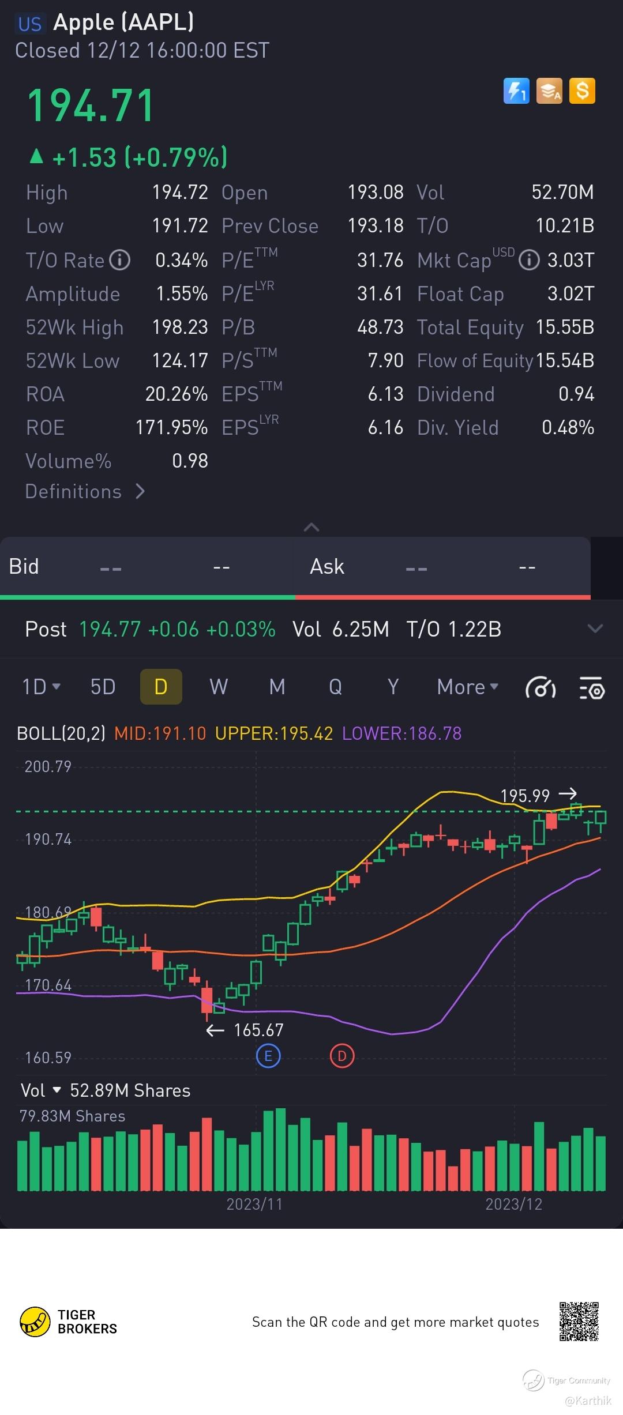Viewport: 623px width, 1415px height.
Task: Tap the 195.99 high price annotation
Action: click(x=525, y=796)
